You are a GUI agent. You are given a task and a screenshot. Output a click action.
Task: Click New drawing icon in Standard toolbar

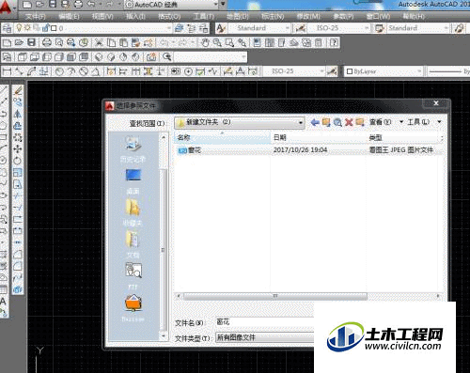7,42
